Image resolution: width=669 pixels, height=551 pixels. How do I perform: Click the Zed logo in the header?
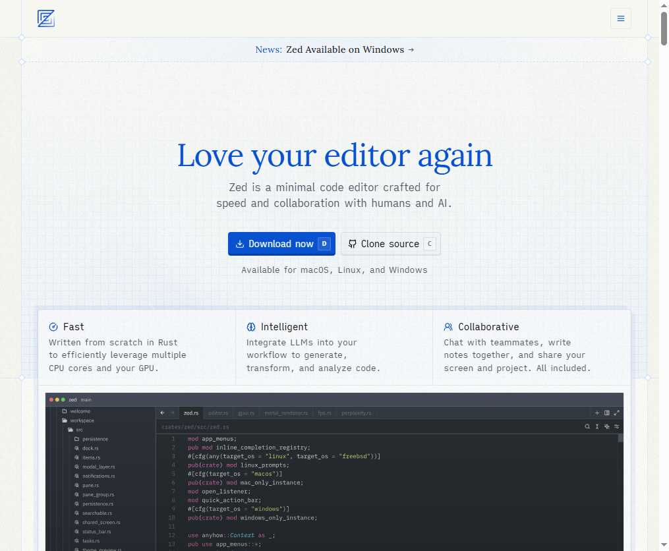click(x=46, y=18)
